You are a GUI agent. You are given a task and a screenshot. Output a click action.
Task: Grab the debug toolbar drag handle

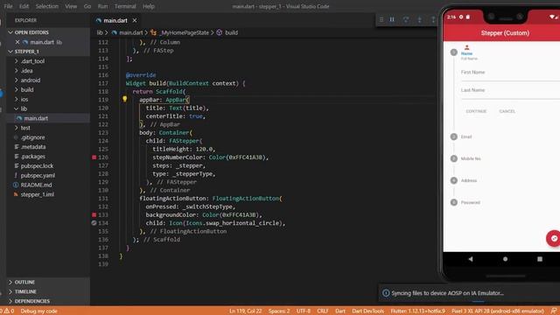point(381,19)
